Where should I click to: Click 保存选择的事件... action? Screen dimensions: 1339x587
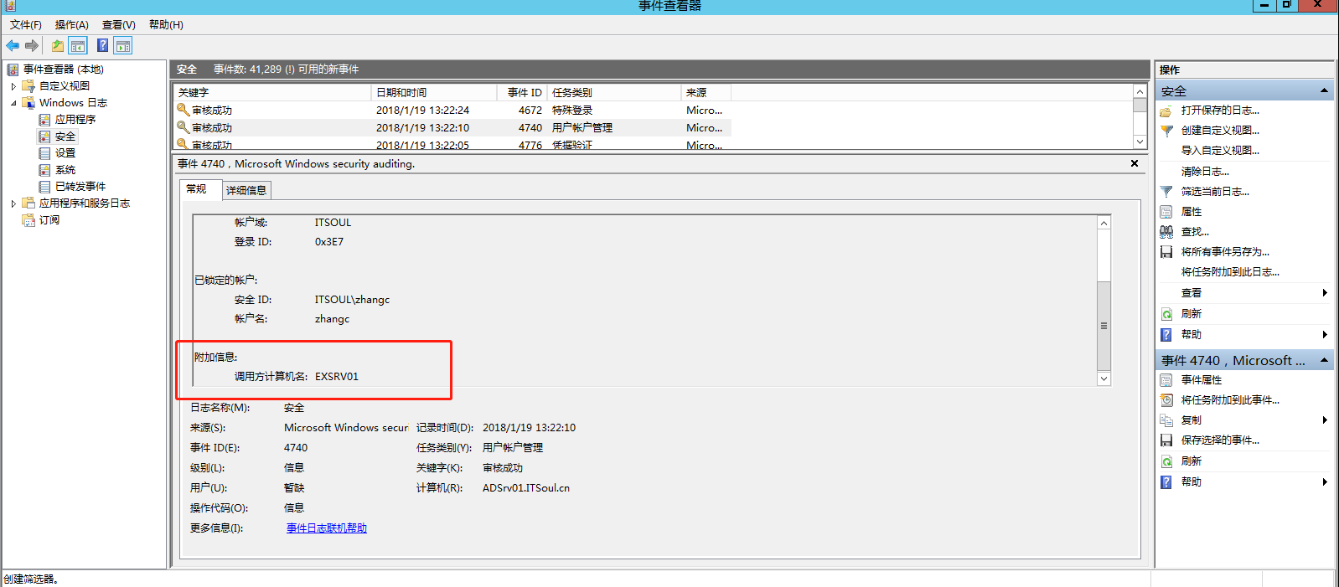tap(1220, 440)
